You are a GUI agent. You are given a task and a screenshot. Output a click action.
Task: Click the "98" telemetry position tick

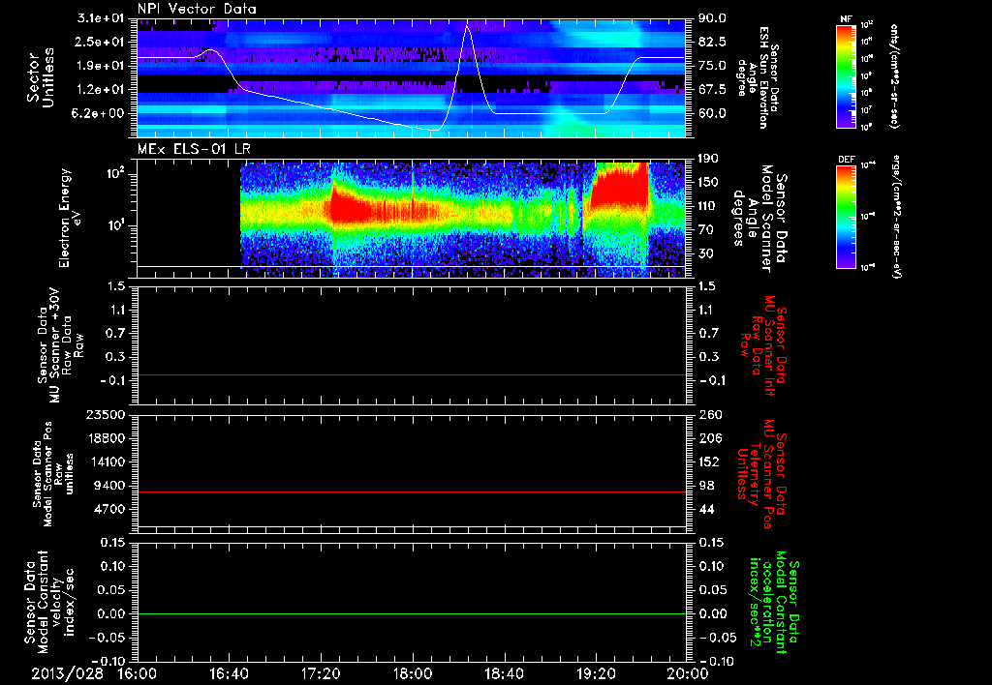point(706,486)
